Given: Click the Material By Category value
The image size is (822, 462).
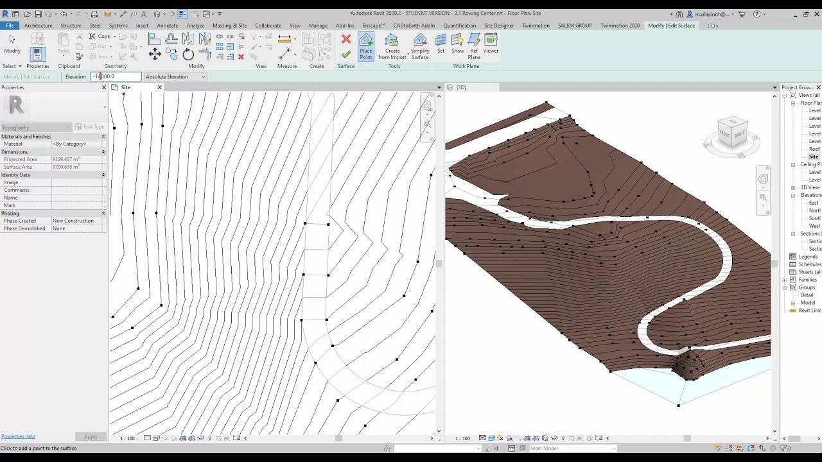Looking at the screenshot, I should pos(79,144).
